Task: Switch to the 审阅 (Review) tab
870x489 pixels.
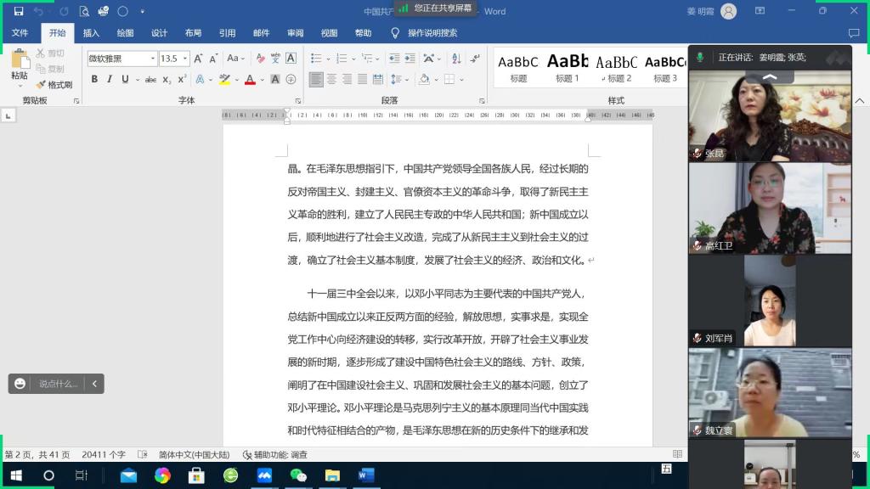Action: [x=295, y=33]
